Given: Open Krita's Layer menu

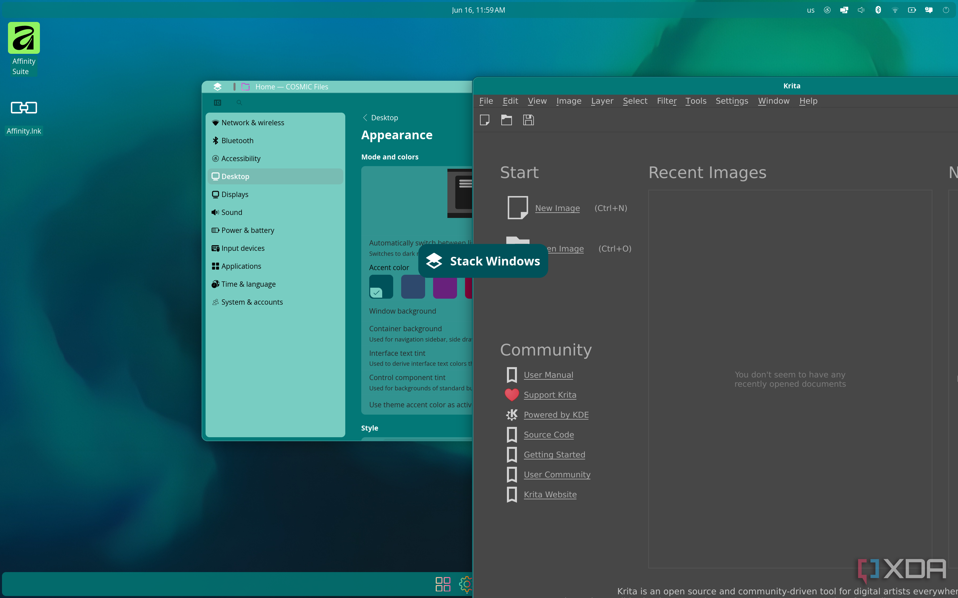Looking at the screenshot, I should coord(602,101).
